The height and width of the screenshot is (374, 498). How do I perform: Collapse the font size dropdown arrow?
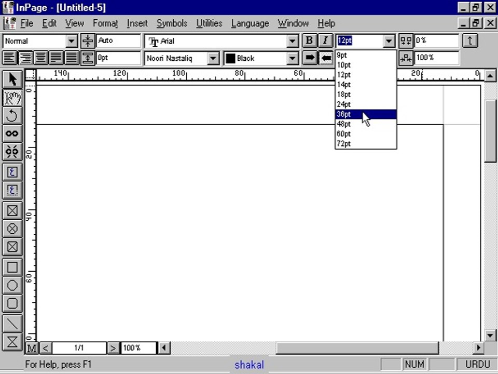click(389, 41)
